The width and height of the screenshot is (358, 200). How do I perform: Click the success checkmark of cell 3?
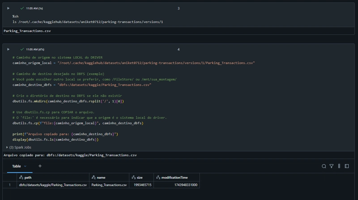22,8
